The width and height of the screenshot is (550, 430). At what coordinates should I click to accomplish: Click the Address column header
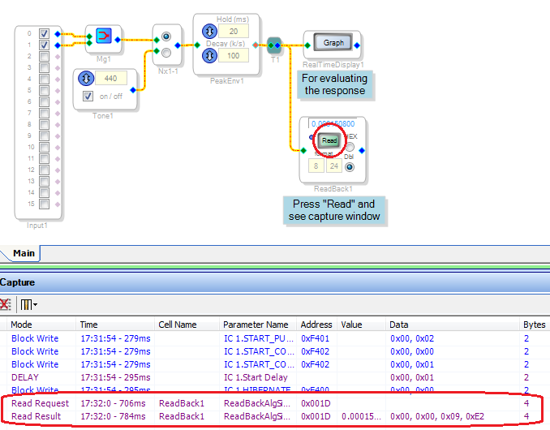(x=316, y=325)
